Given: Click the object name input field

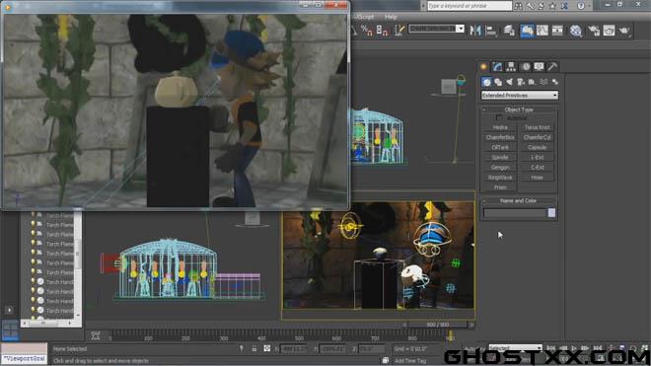Looking at the screenshot, I should point(515,213).
